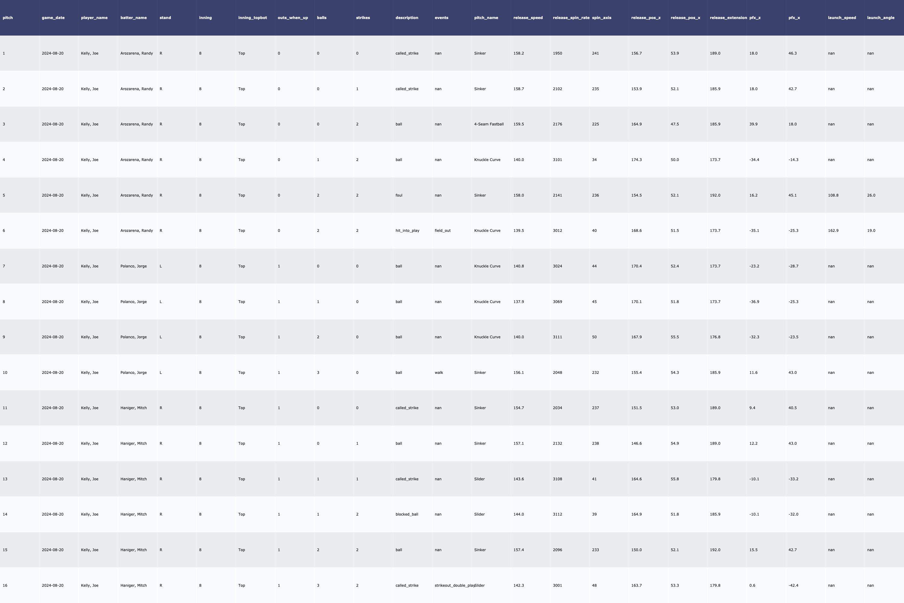Select the spin rate value 3111
Viewport: 904px width, 603px height.
[x=557, y=337]
